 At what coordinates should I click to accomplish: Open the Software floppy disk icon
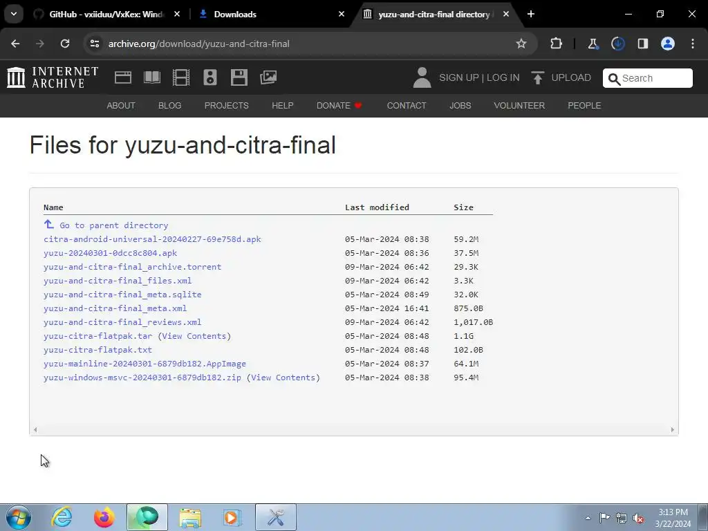pyautogui.click(x=239, y=77)
